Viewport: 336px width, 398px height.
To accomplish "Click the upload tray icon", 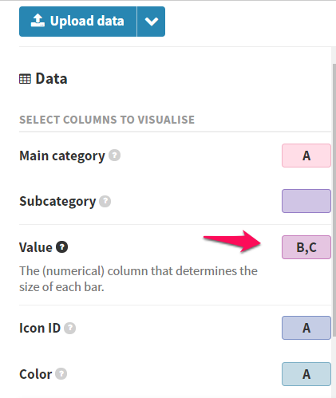I will coord(38,21).
